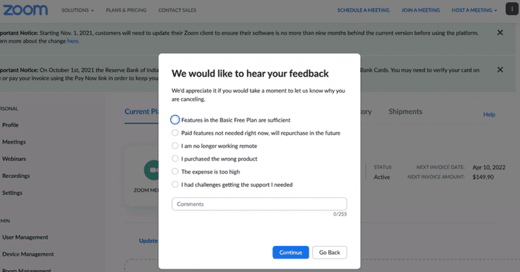Click the Comments text field
The width and height of the screenshot is (520, 272).
pos(259,204)
